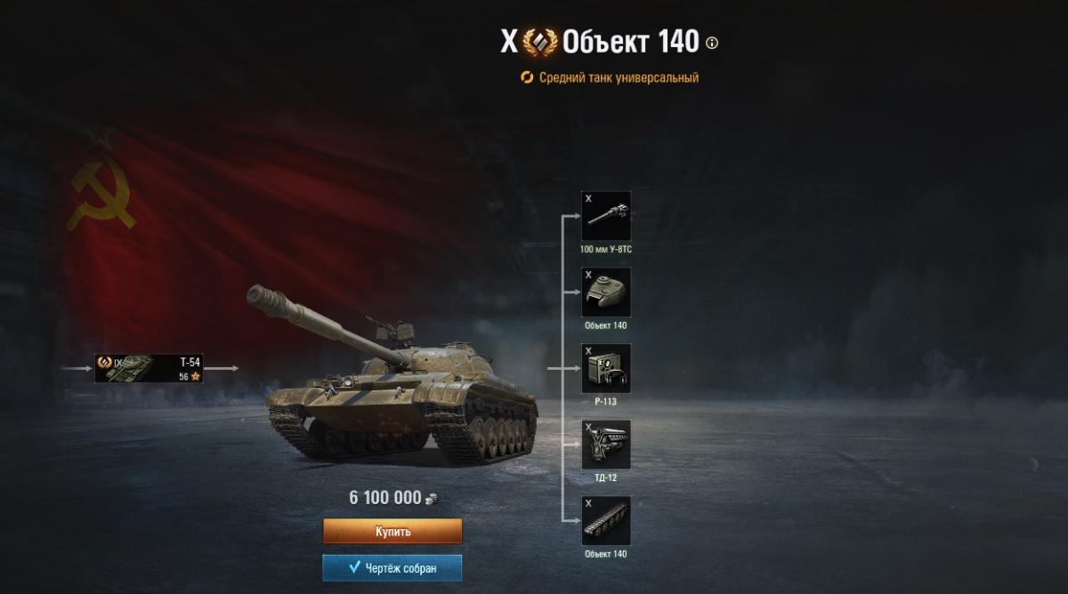1068x594 pixels.
Task: Click the elite badge next to tier X
Action: [x=540, y=42]
